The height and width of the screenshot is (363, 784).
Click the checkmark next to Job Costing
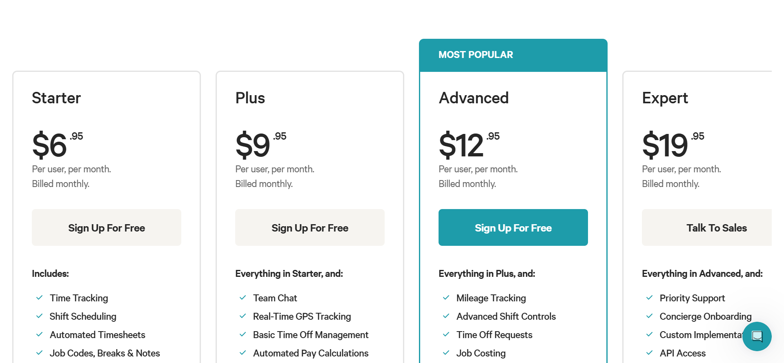coord(446,353)
